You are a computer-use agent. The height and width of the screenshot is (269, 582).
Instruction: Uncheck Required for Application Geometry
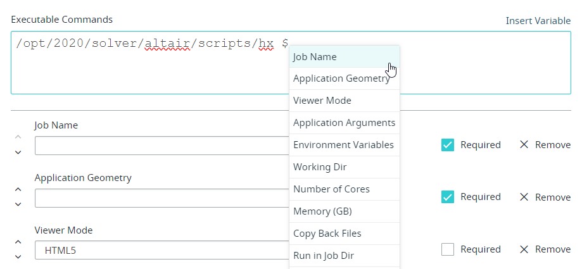(x=448, y=197)
